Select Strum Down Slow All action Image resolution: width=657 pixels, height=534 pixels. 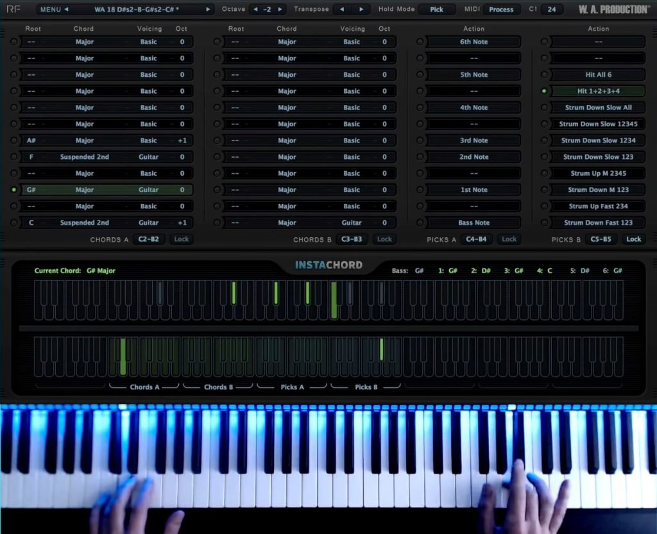[x=599, y=108]
